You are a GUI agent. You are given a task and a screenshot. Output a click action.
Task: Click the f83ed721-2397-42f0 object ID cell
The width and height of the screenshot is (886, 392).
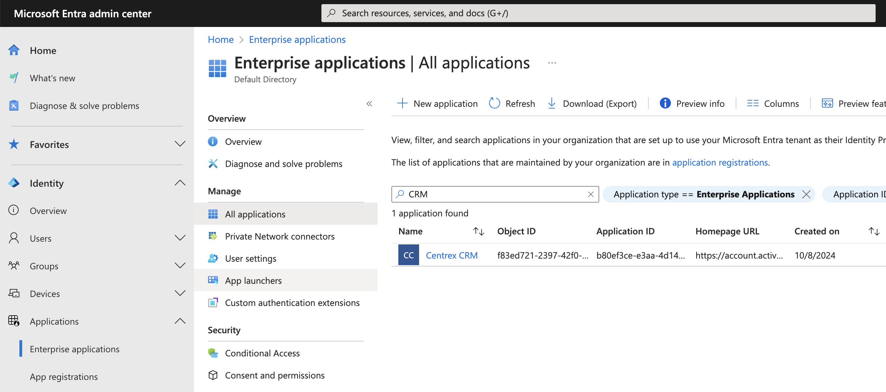tap(543, 255)
